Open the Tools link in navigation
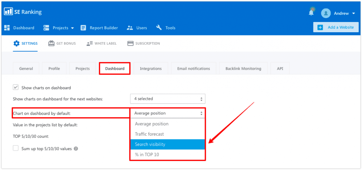This screenshot has width=362, height=170. pyautogui.click(x=170, y=28)
